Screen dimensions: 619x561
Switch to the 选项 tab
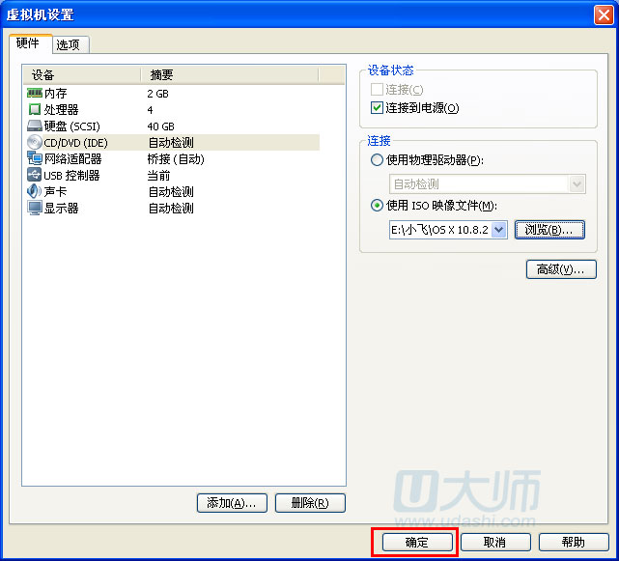(x=69, y=44)
